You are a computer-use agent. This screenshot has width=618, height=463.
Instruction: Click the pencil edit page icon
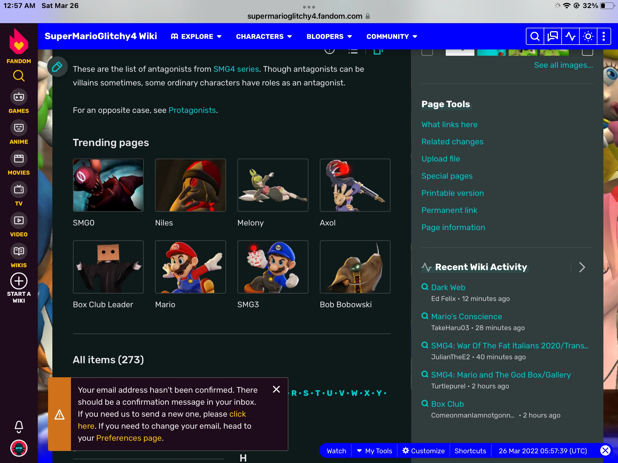point(57,67)
